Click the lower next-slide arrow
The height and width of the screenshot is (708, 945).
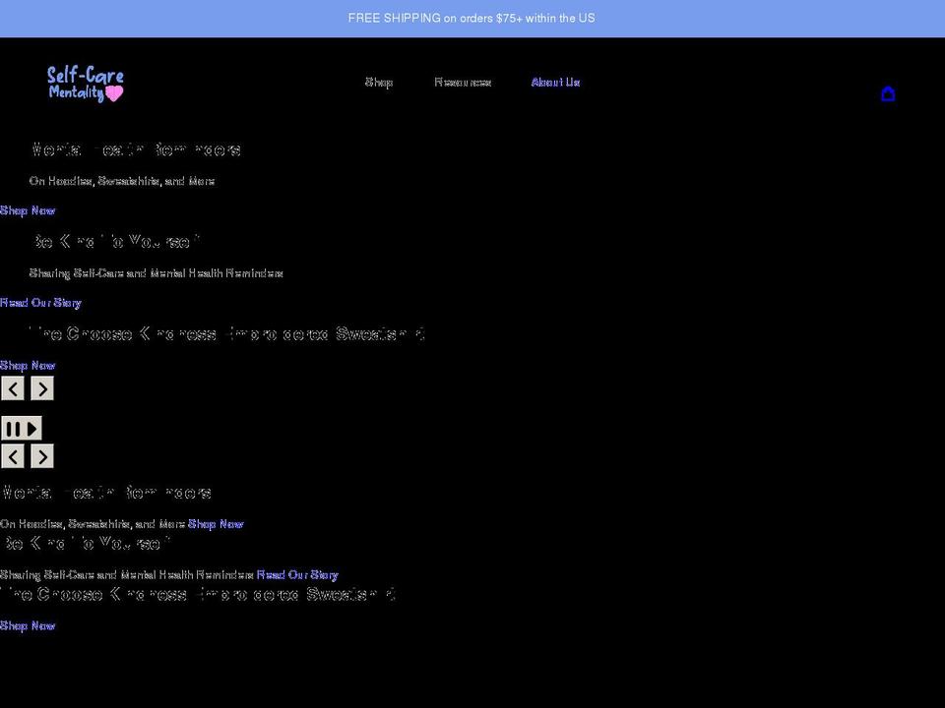41,455
